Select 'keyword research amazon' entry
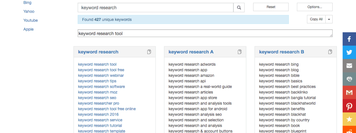 click(191, 75)
